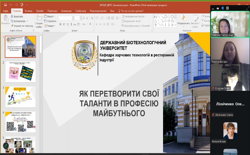This screenshot has height=155, width=250.
Task: Expand the Макет layout dropdown
Action: (50, 16)
